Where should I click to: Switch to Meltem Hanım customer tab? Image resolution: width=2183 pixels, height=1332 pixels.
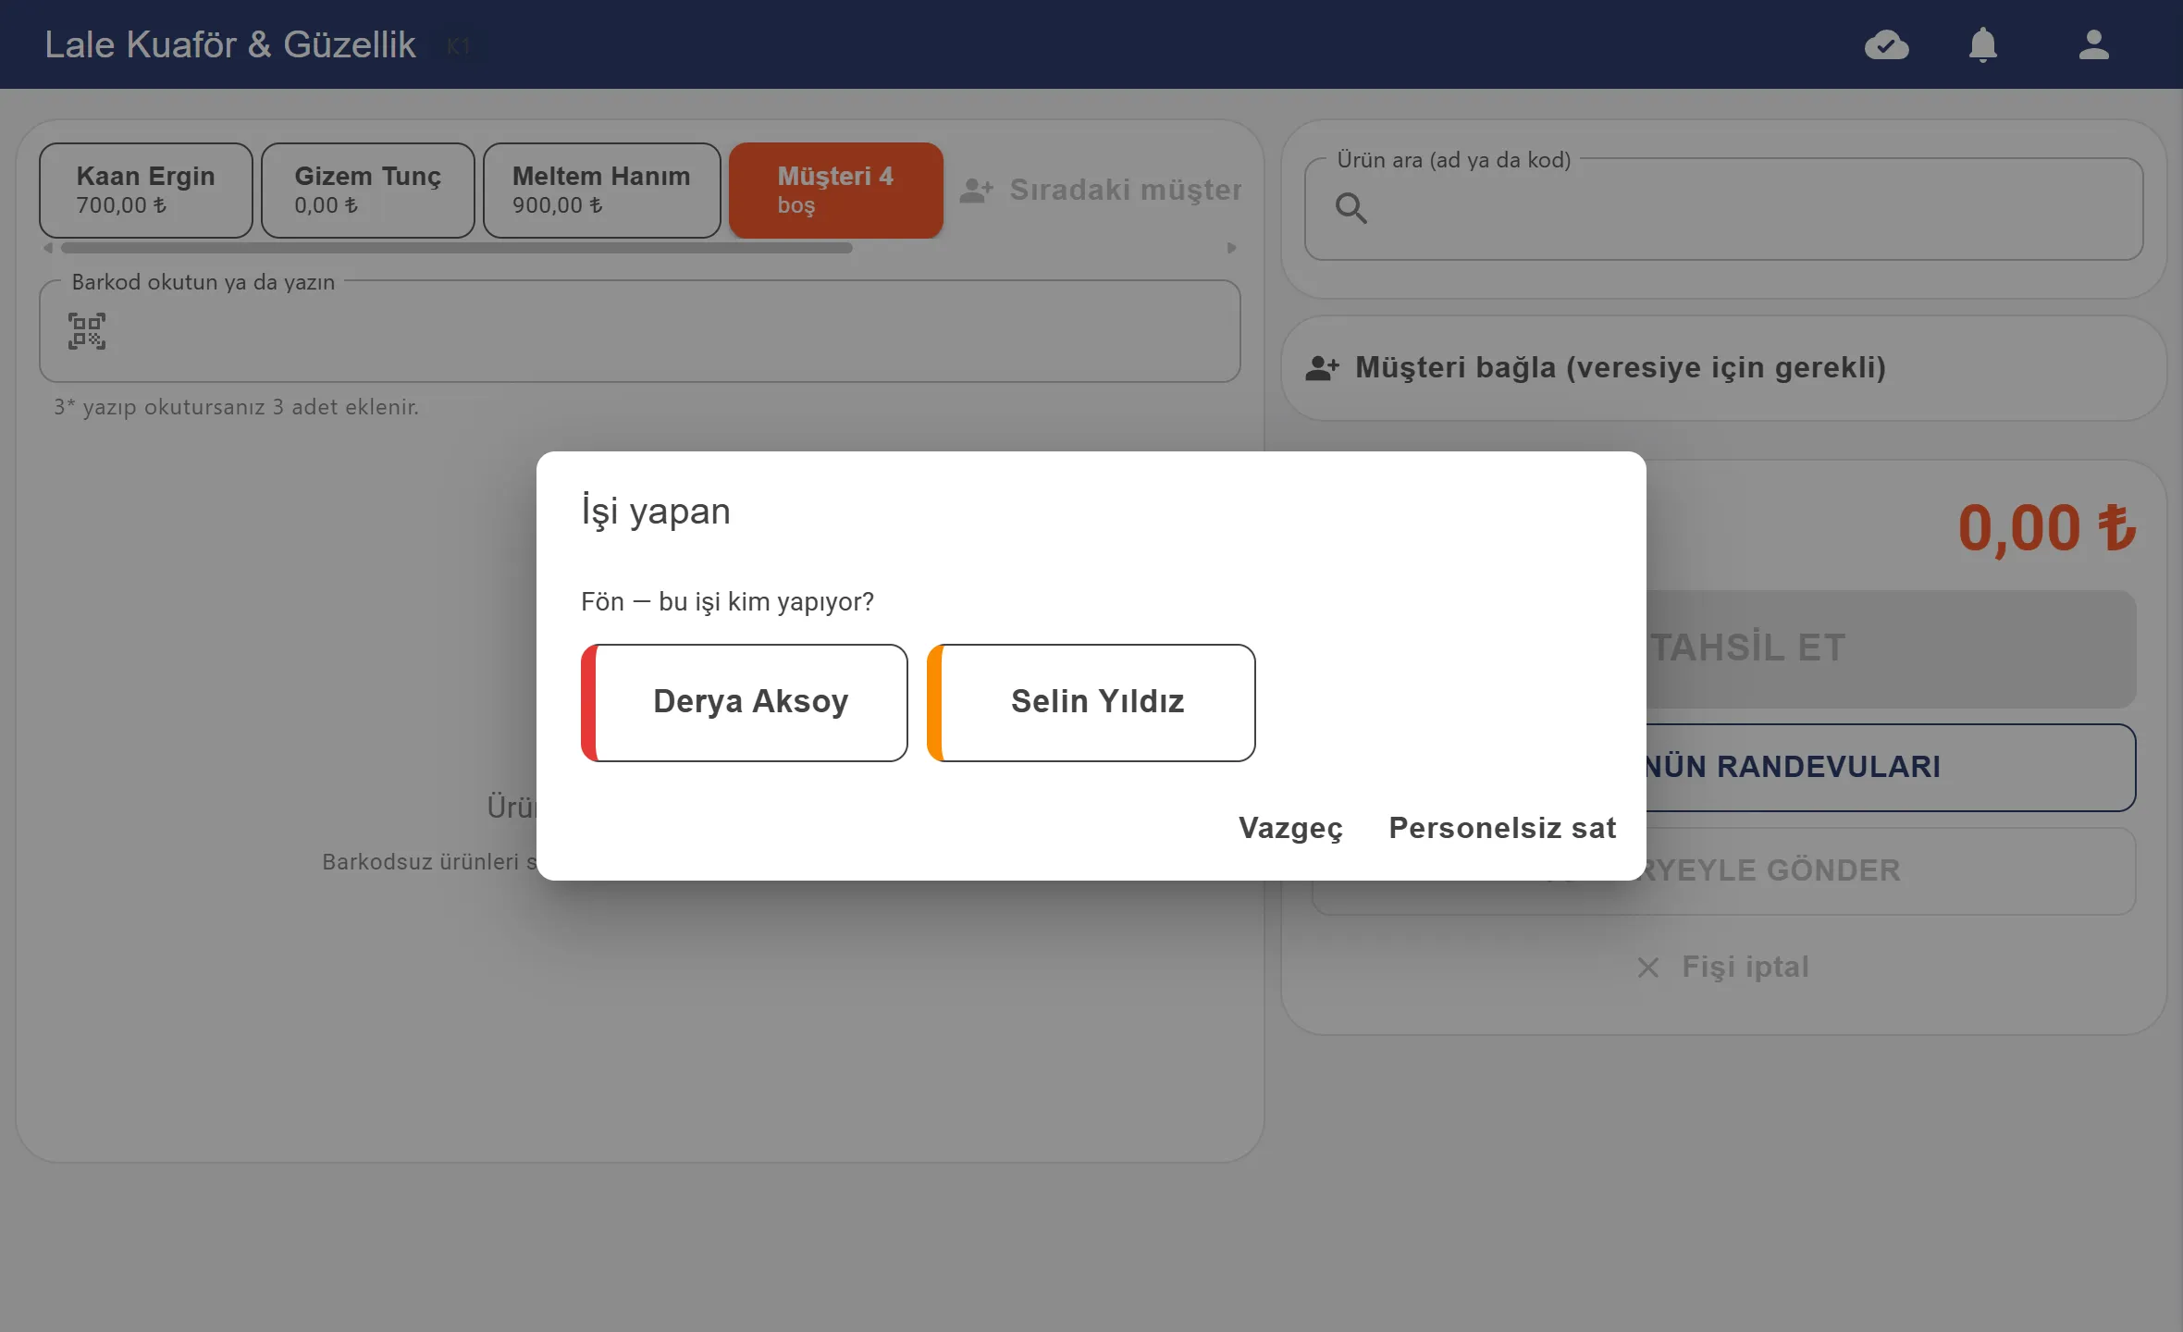tap(602, 190)
